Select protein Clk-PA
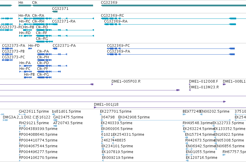 click(x=43, y=51)
